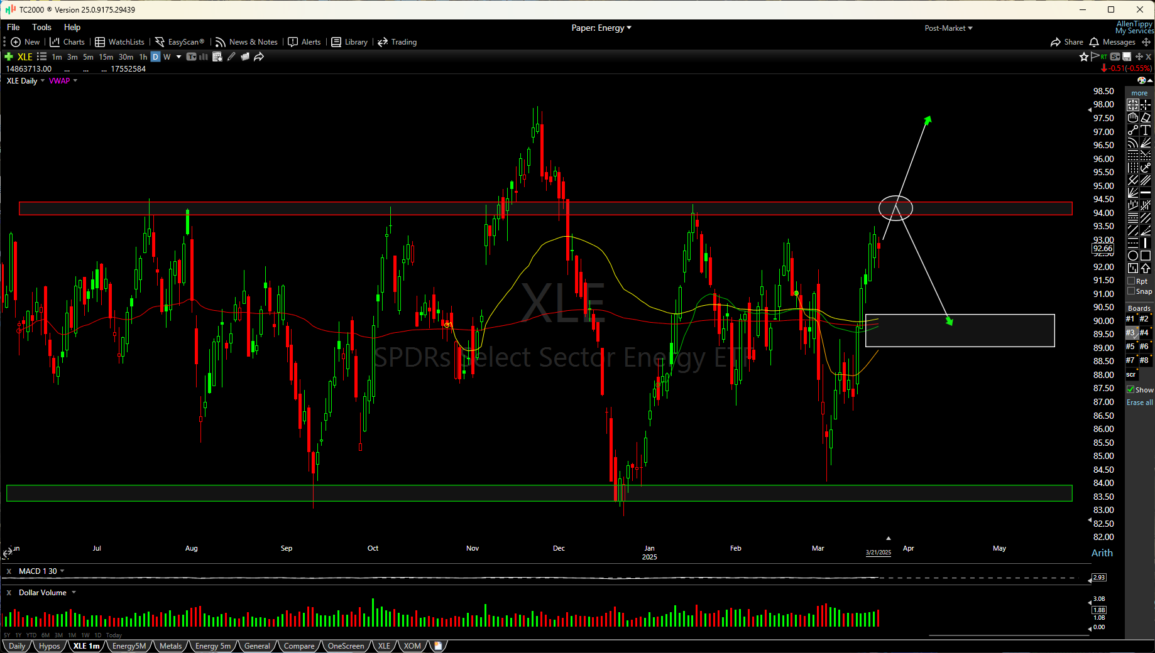Select the Hand pan tool
The width and height of the screenshot is (1155, 653).
(x=1132, y=118)
